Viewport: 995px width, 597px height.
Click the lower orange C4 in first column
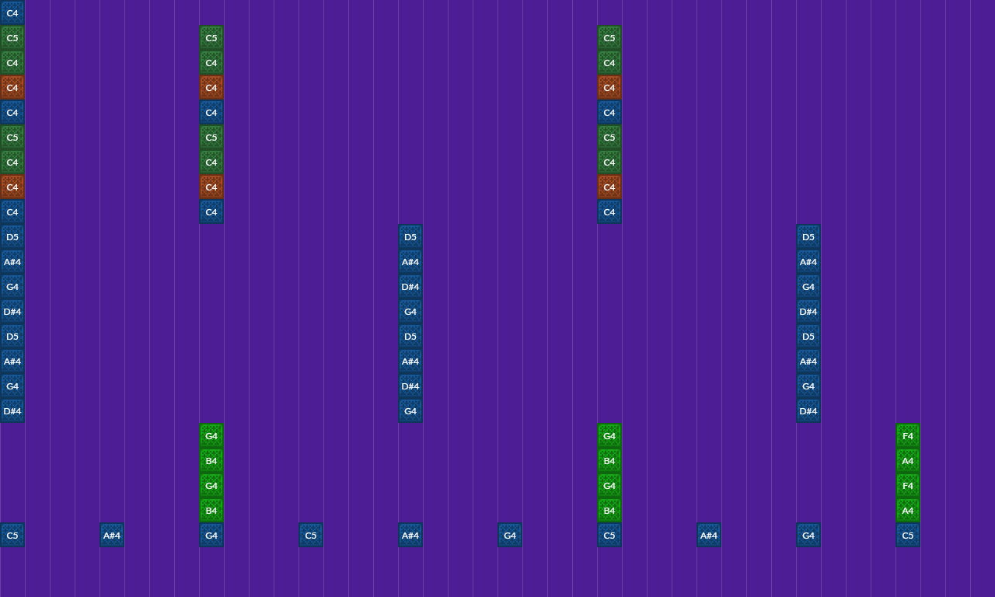click(12, 187)
